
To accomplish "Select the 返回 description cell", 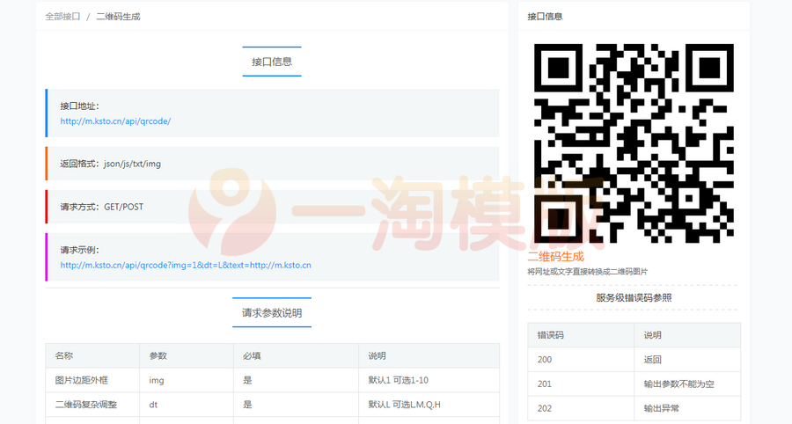I will 687,360.
